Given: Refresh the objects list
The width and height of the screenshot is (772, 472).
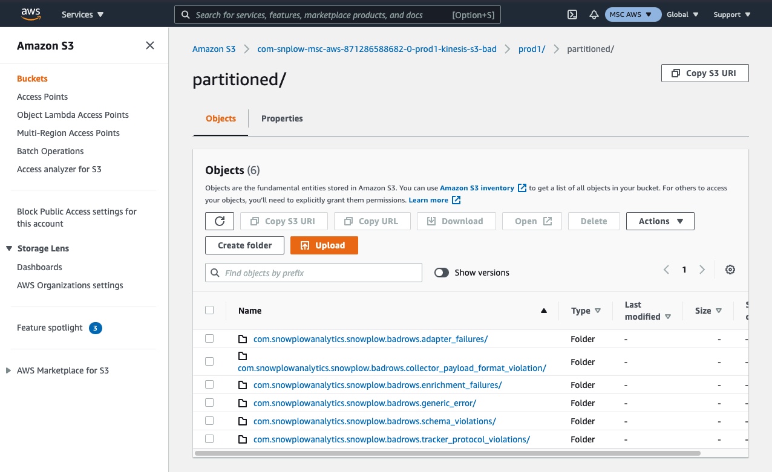Looking at the screenshot, I should tap(220, 221).
